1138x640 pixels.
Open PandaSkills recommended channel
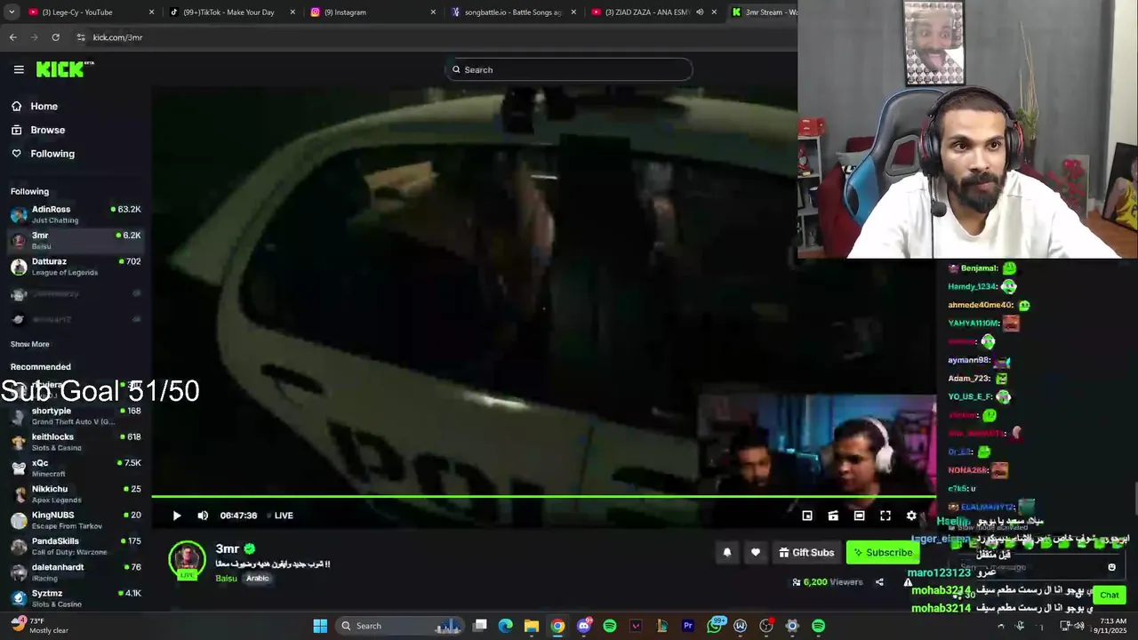tap(76, 546)
